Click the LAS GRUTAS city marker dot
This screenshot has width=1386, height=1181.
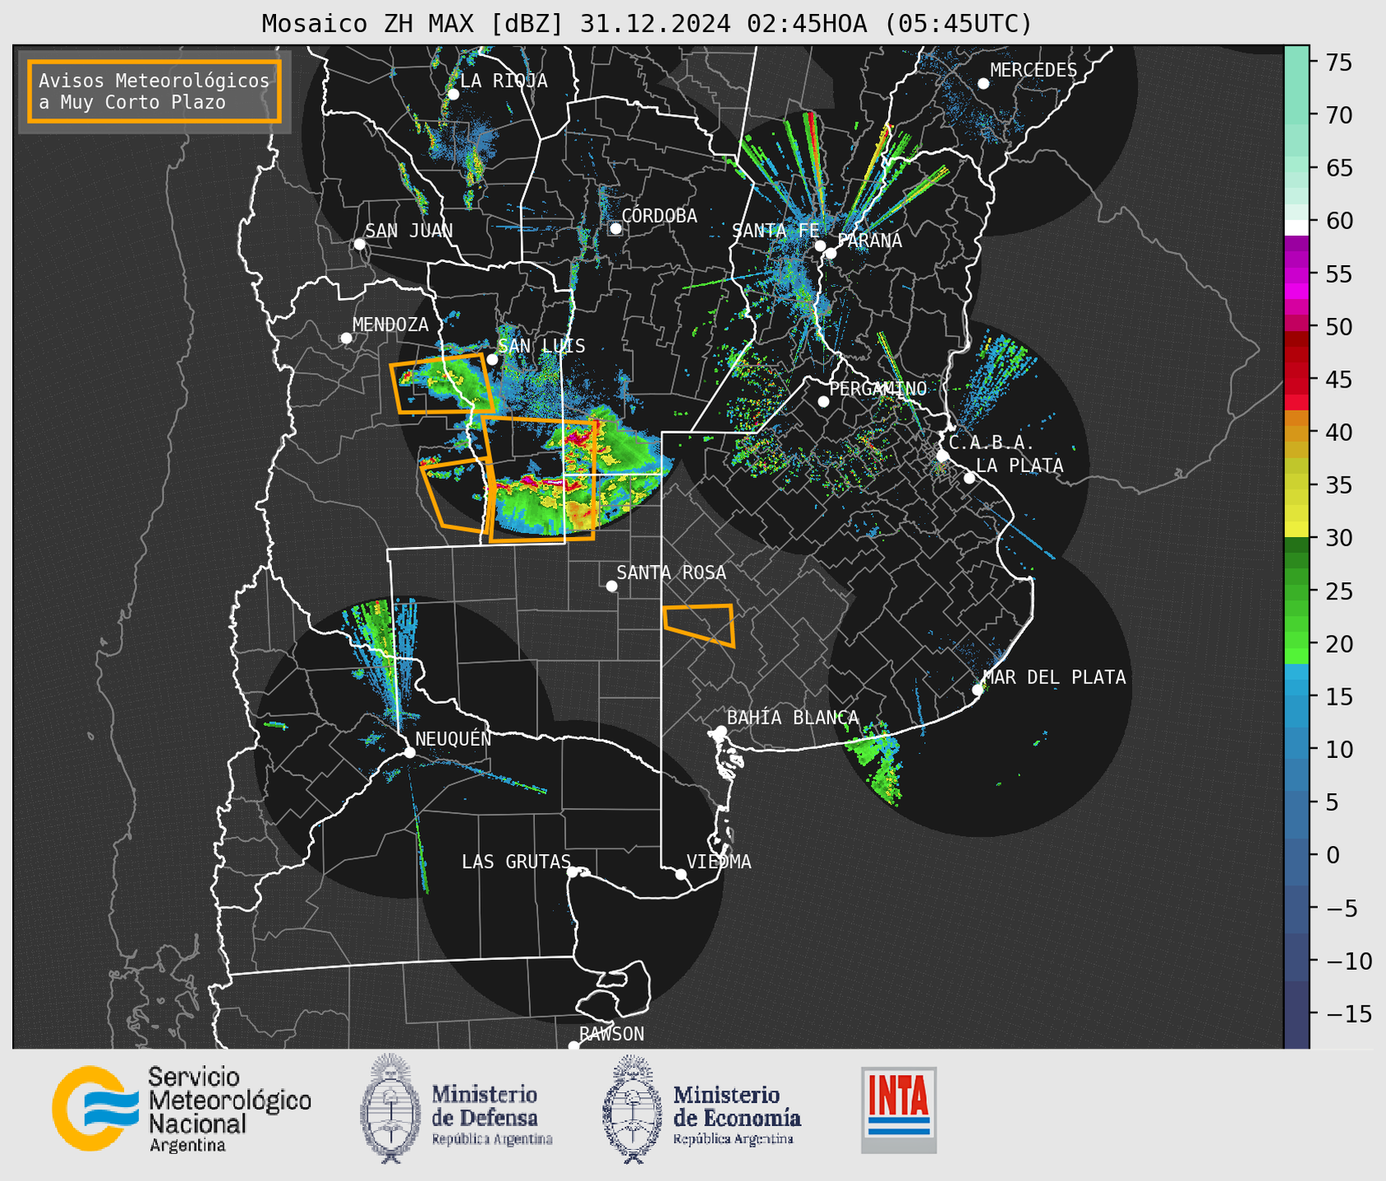click(x=572, y=872)
